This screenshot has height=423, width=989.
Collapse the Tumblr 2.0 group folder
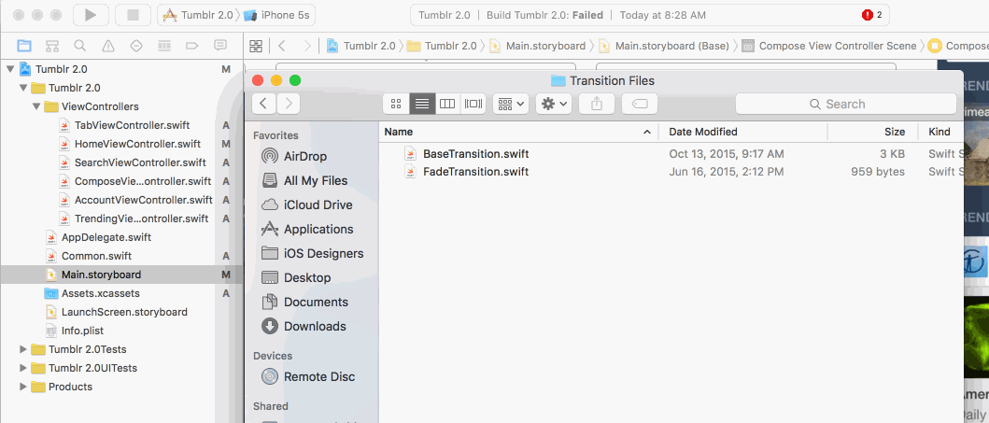click(x=23, y=89)
